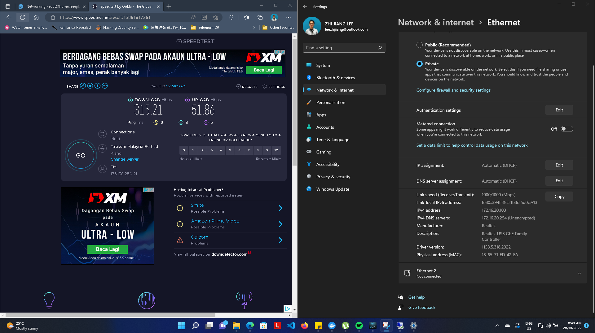This screenshot has width=595, height=333.
Task: Open Bluetooth & devices settings
Action: [344, 78]
